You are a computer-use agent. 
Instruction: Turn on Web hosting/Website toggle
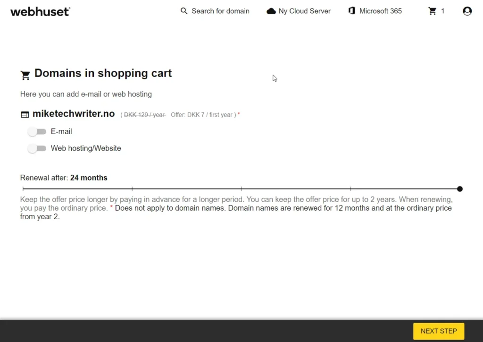tap(37, 148)
